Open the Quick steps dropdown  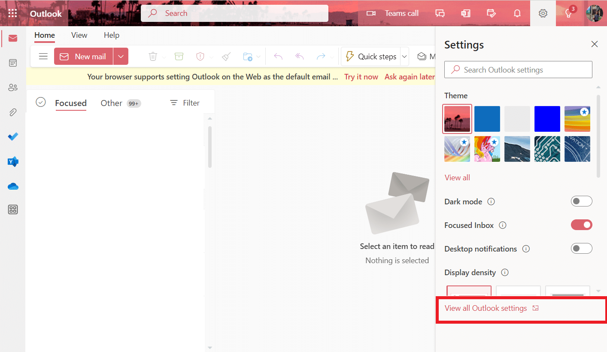[404, 56]
